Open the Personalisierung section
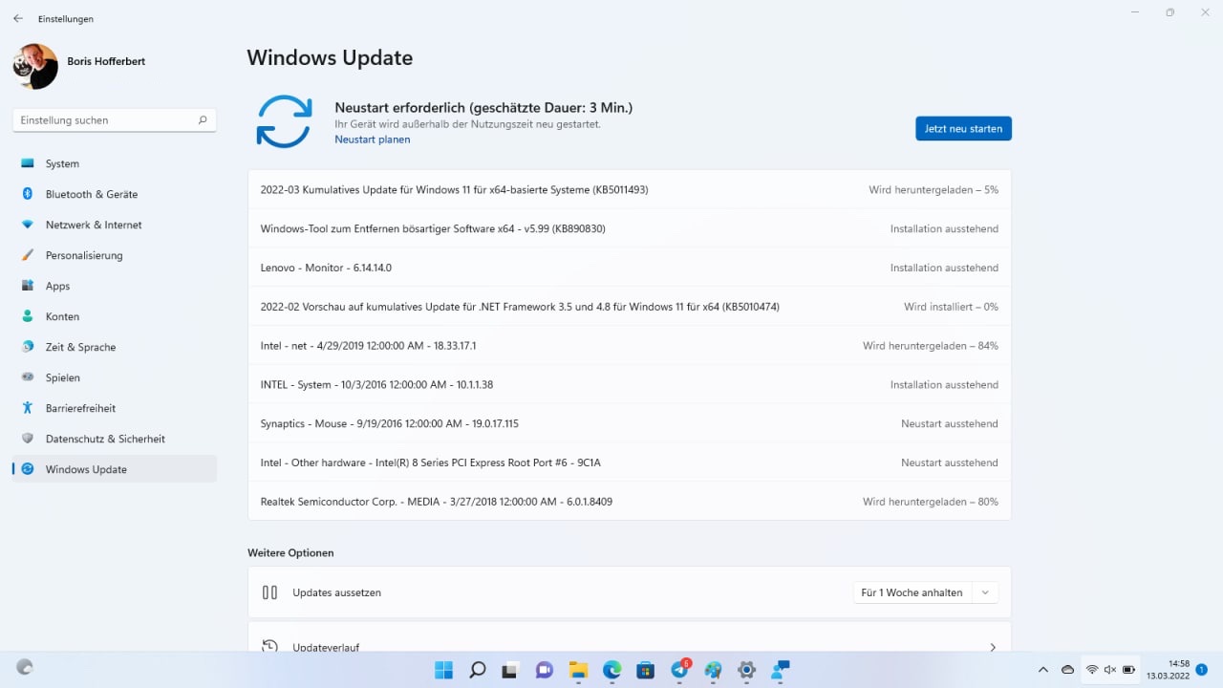This screenshot has height=688, width=1223. click(x=85, y=255)
